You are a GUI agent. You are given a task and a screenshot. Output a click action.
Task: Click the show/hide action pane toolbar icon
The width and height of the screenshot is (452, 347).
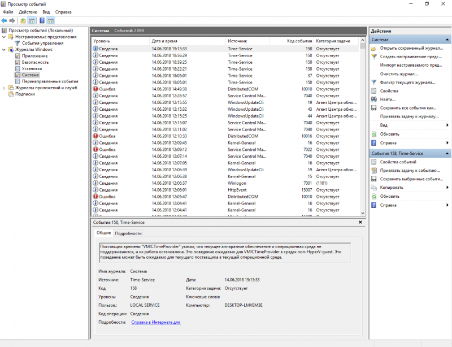(x=50, y=21)
